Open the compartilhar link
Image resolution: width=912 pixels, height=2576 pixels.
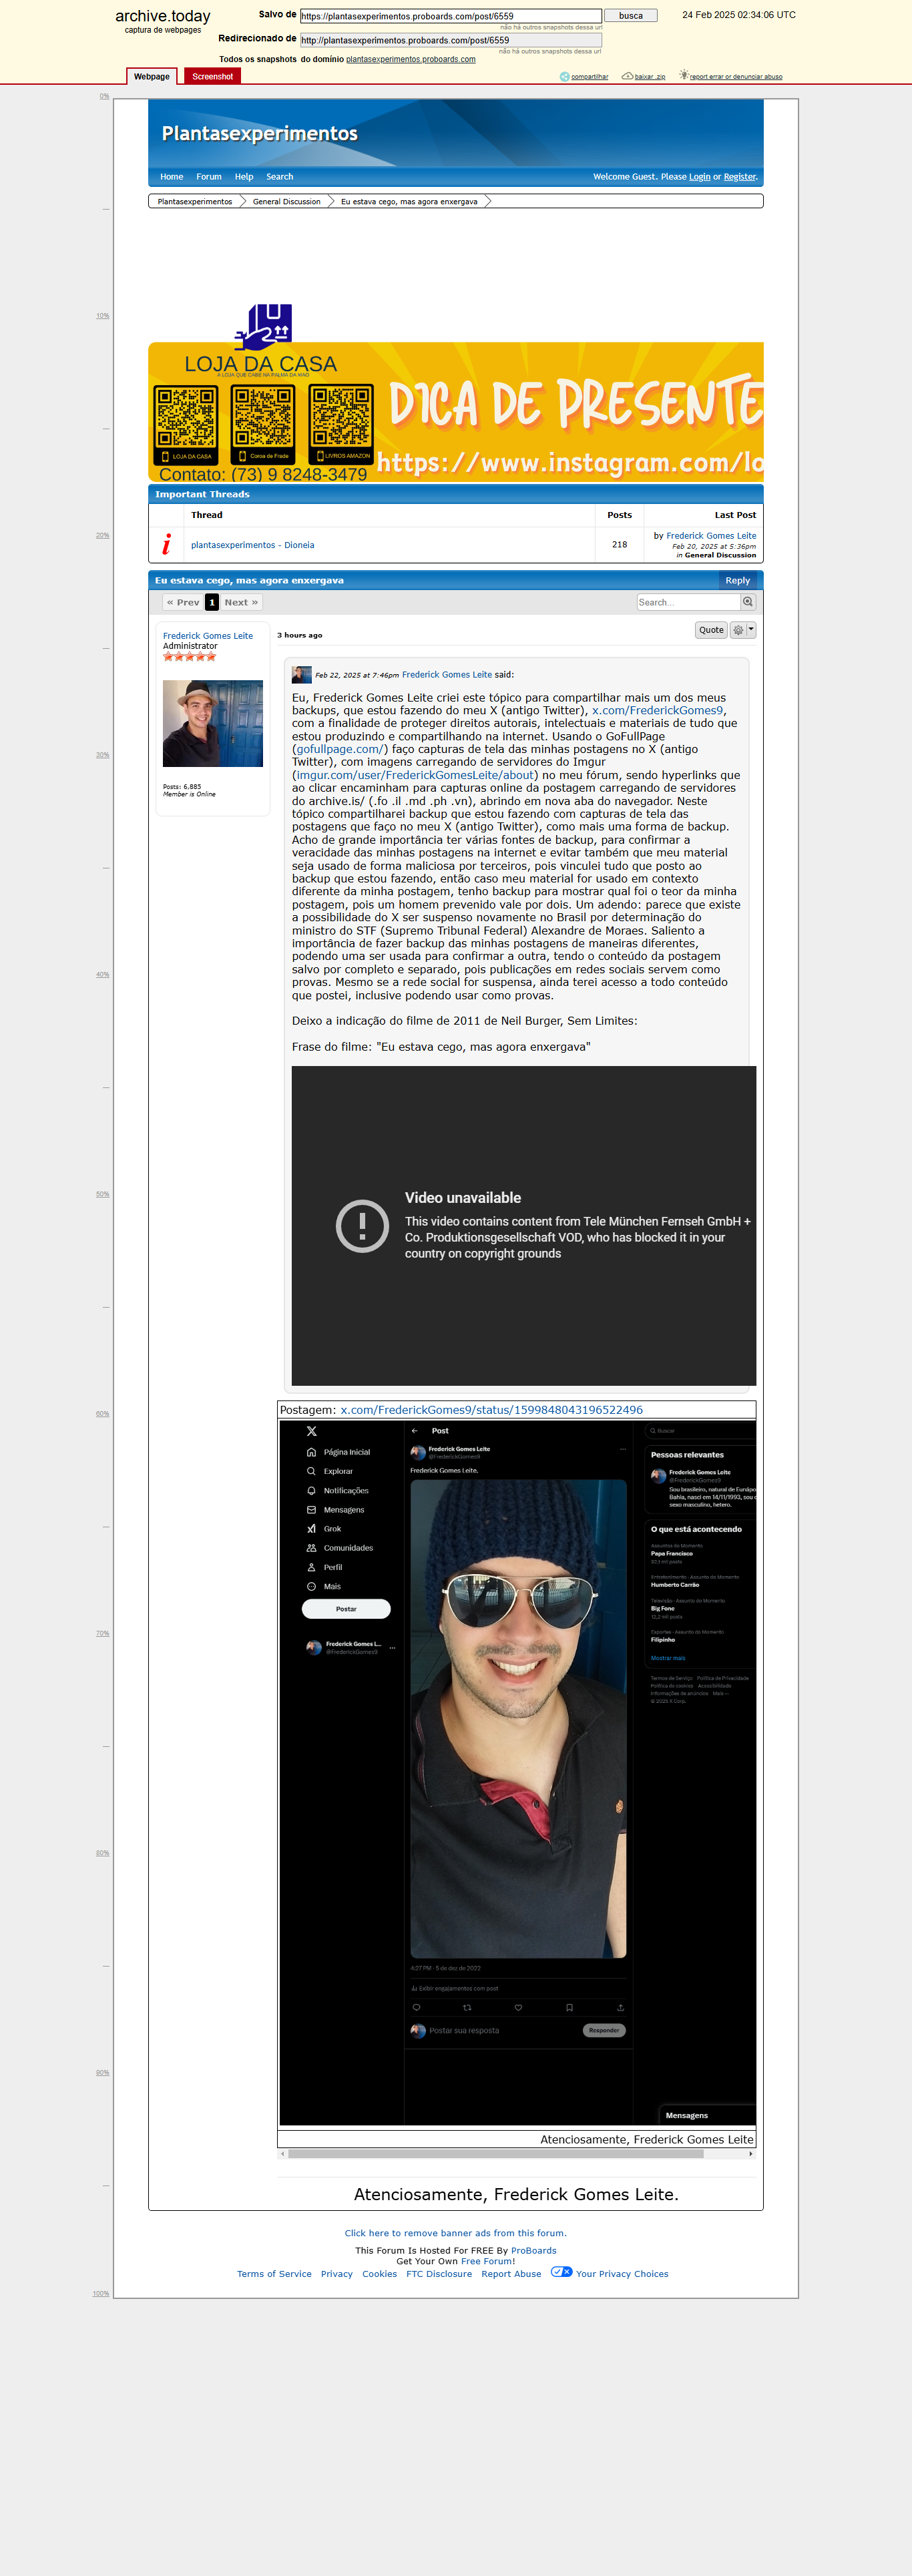click(x=590, y=77)
